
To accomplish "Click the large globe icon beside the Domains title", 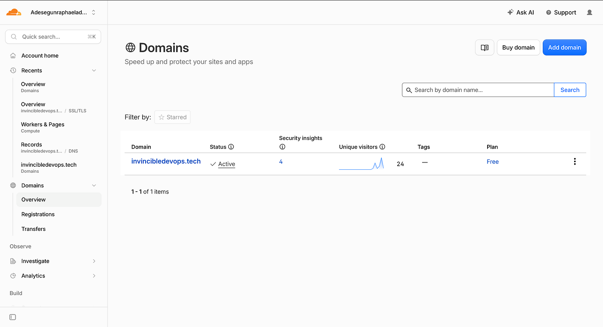I will pos(130,47).
